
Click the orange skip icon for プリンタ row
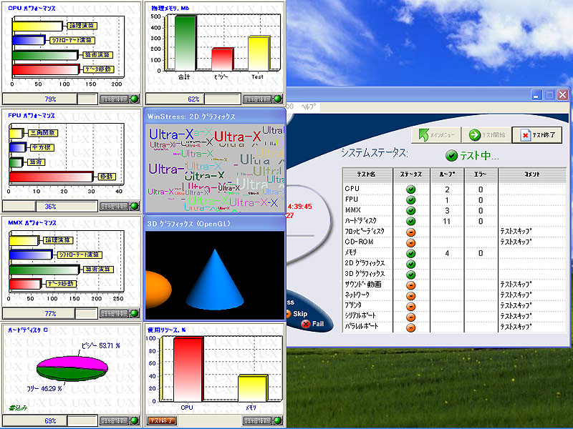[411, 305]
